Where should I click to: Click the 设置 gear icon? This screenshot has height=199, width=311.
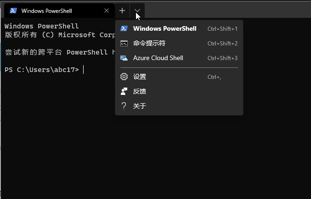(124, 77)
